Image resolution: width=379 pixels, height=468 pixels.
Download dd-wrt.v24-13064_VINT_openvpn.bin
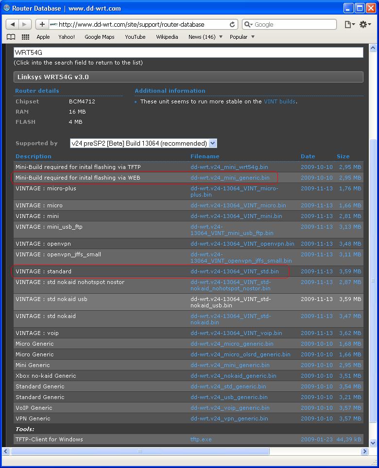tap(242, 244)
